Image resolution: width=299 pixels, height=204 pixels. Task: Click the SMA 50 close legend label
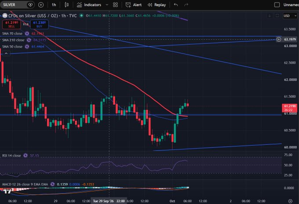12,47
